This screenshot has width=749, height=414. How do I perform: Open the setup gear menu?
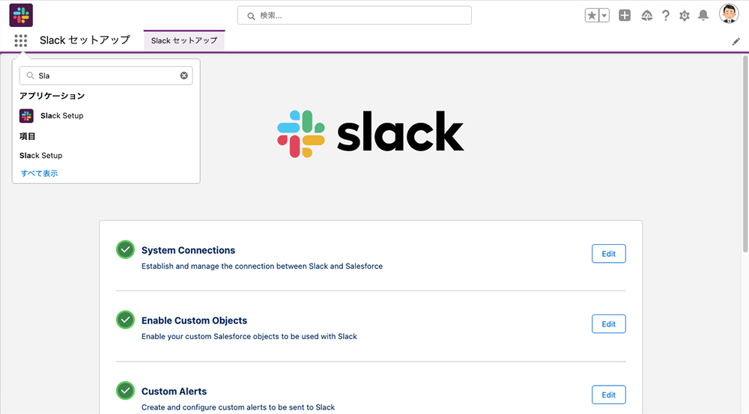point(685,16)
